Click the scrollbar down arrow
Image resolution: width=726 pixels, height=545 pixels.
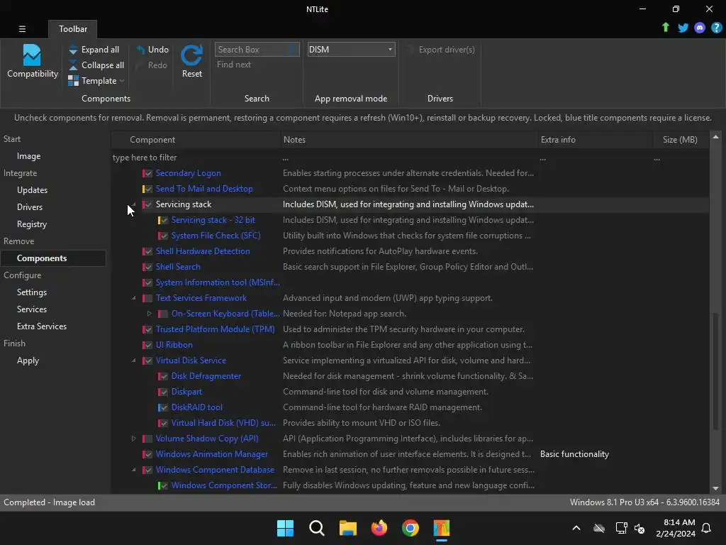[x=715, y=488]
